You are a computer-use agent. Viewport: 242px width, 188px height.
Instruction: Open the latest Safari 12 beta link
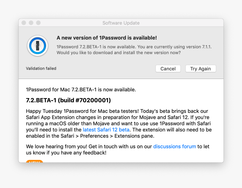click(x=106, y=130)
